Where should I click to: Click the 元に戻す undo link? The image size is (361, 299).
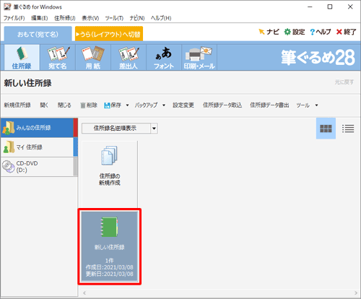344,82
